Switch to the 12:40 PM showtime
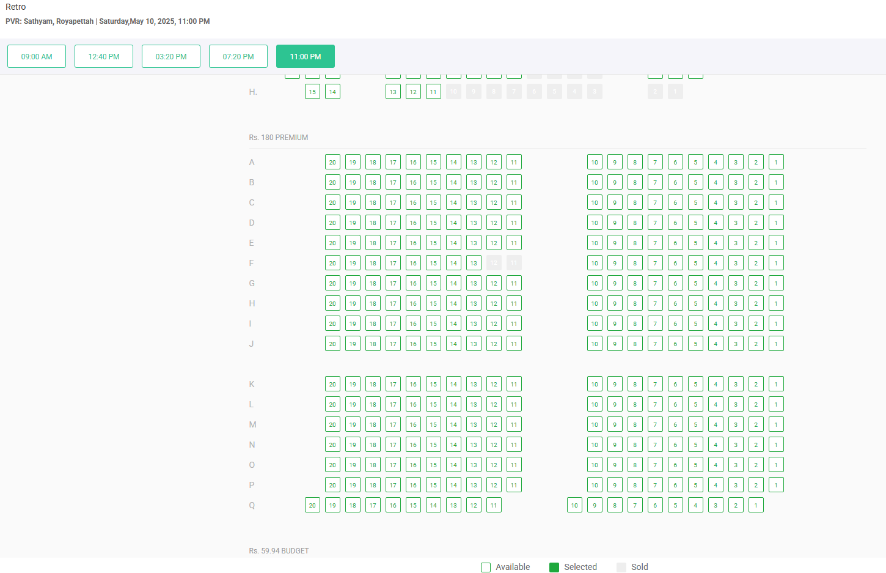The width and height of the screenshot is (886, 573). (104, 56)
